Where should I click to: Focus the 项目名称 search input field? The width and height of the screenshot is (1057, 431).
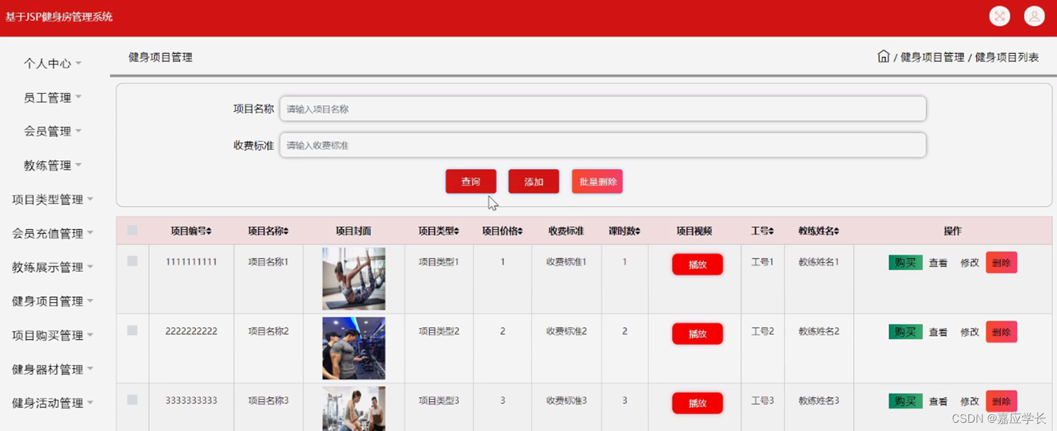(x=603, y=109)
